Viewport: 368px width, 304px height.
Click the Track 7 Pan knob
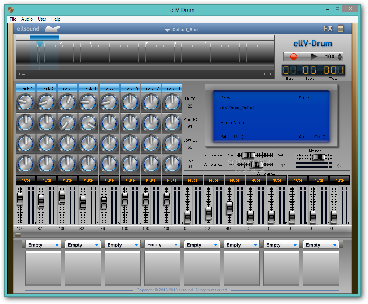(x=151, y=164)
